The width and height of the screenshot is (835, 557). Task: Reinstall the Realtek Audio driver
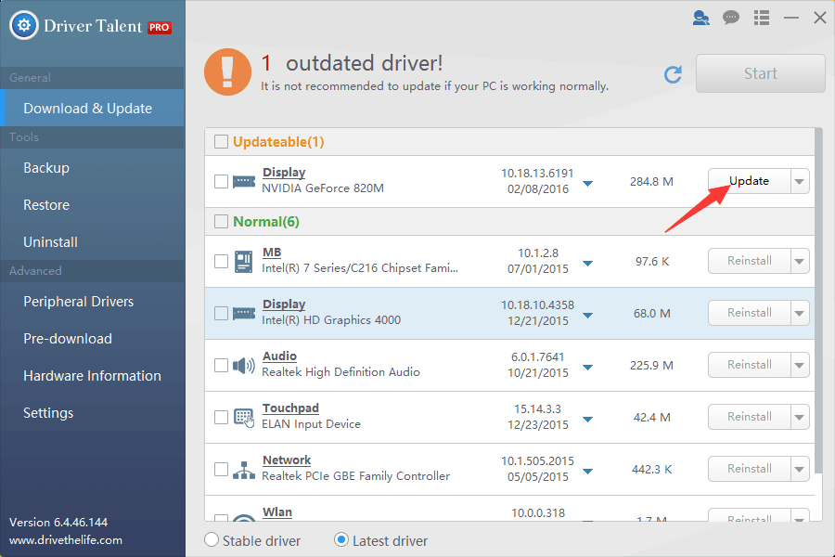pos(750,365)
